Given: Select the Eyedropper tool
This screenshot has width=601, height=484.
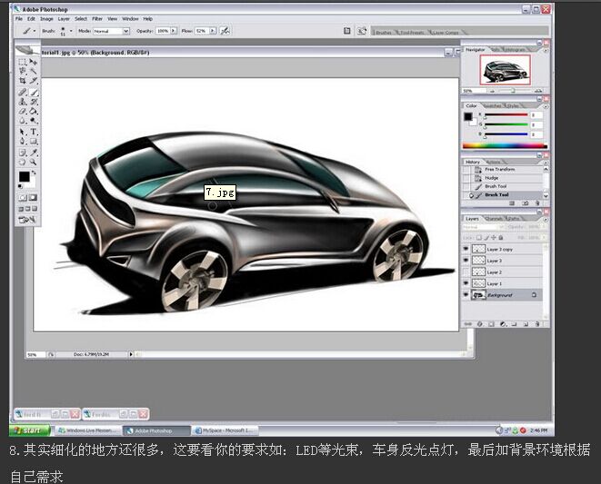Looking at the screenshot, I should coord(34,153).
